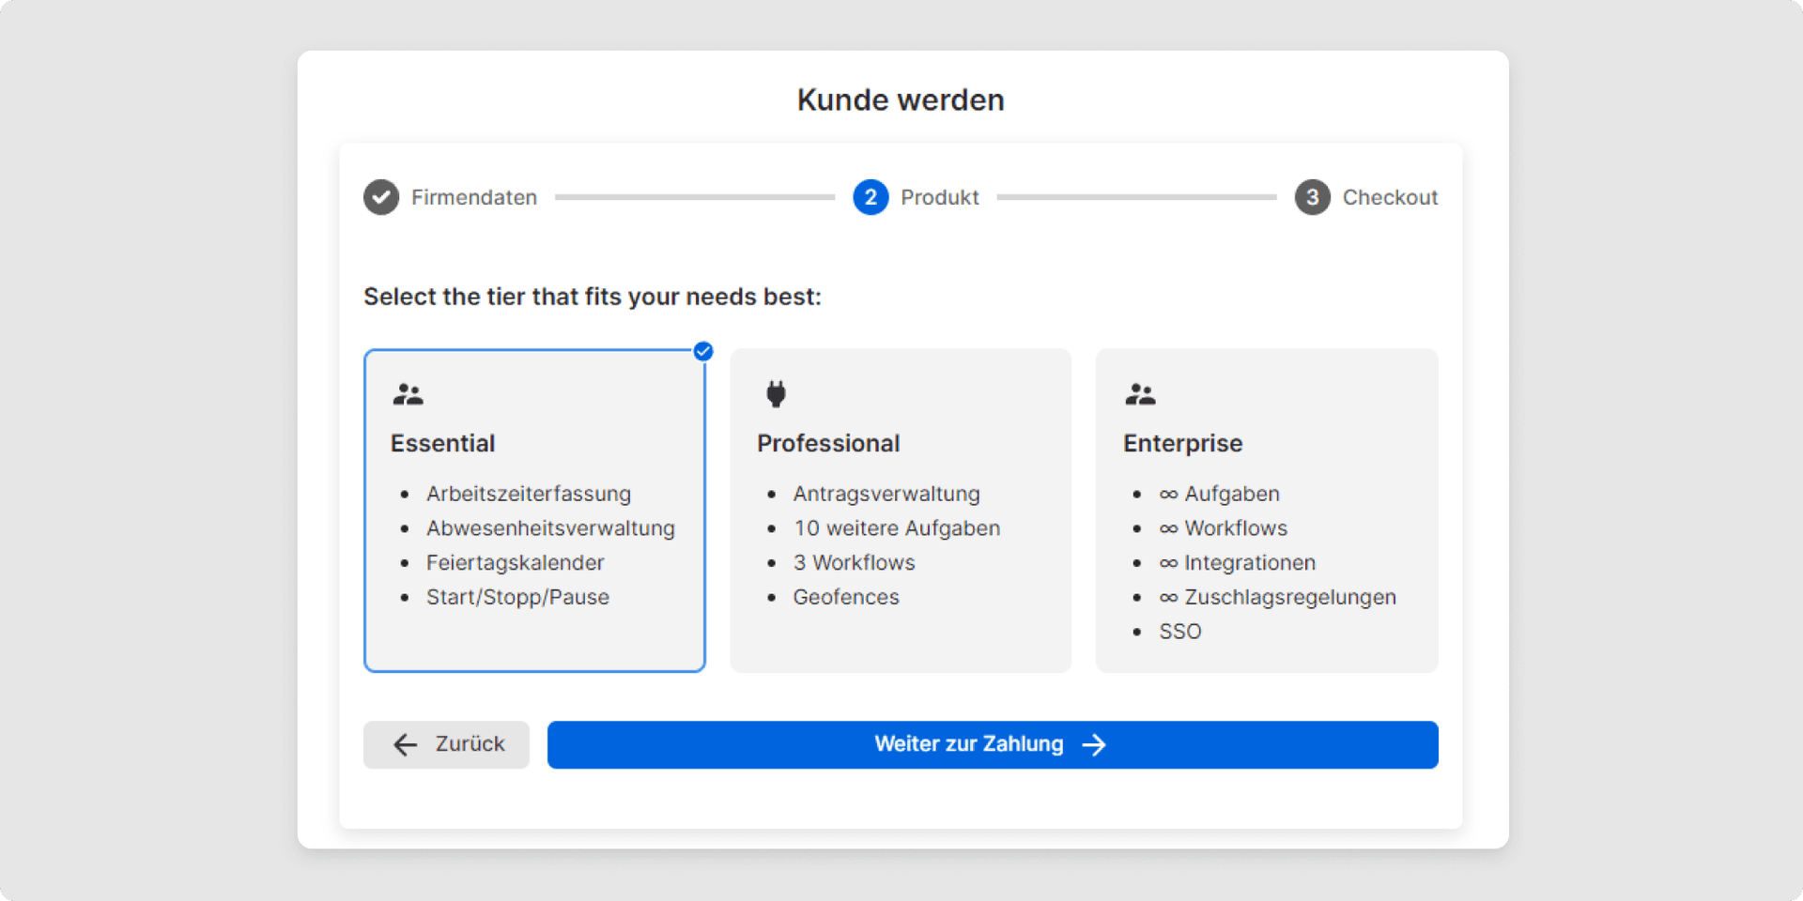Screen dimensions: 1803x901
Task: Click the Geofences feature item on Professional card
Action: pos(846,597)
